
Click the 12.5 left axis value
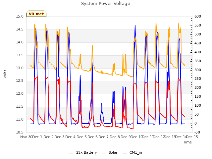20,81
